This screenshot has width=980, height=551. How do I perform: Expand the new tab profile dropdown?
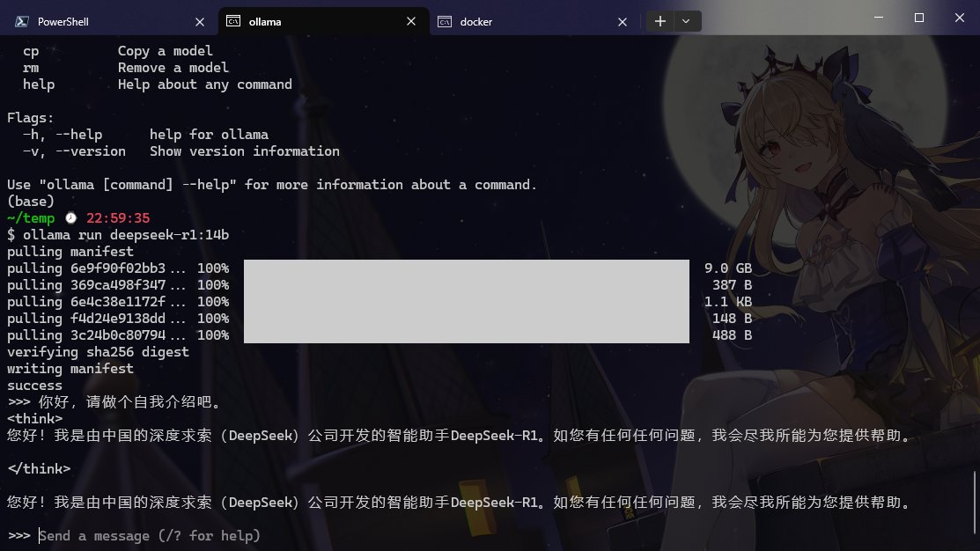pyautogui.click(x=686, y=21)
